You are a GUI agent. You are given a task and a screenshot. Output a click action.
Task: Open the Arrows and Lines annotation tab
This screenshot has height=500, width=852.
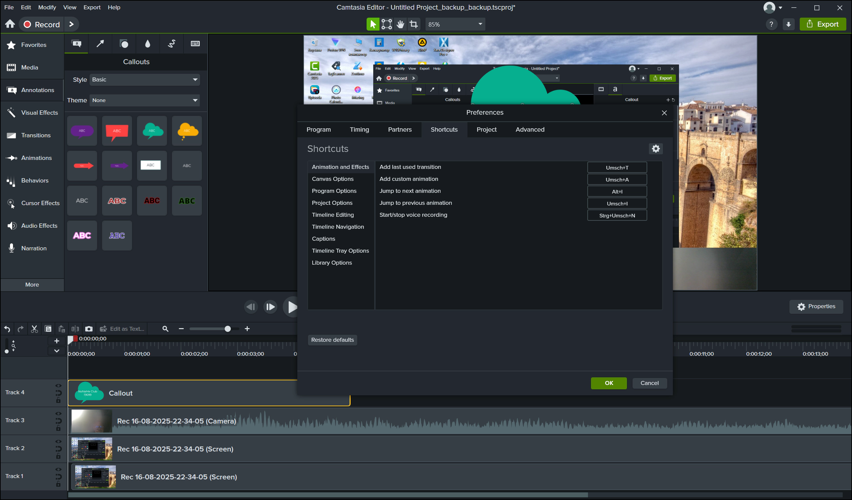pos(100,44)
